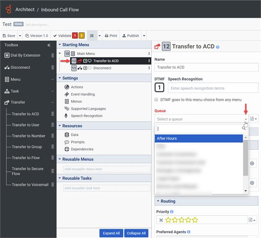Image resolution: width=261 pixels, height=238 pixels.
Task: Click info icon next to Priority
Action: [x=172, y=212]
